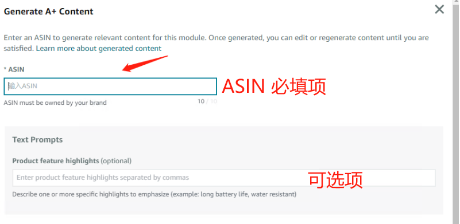Click the * ASIN field label
Screen dimensions: 460x224
14,70
